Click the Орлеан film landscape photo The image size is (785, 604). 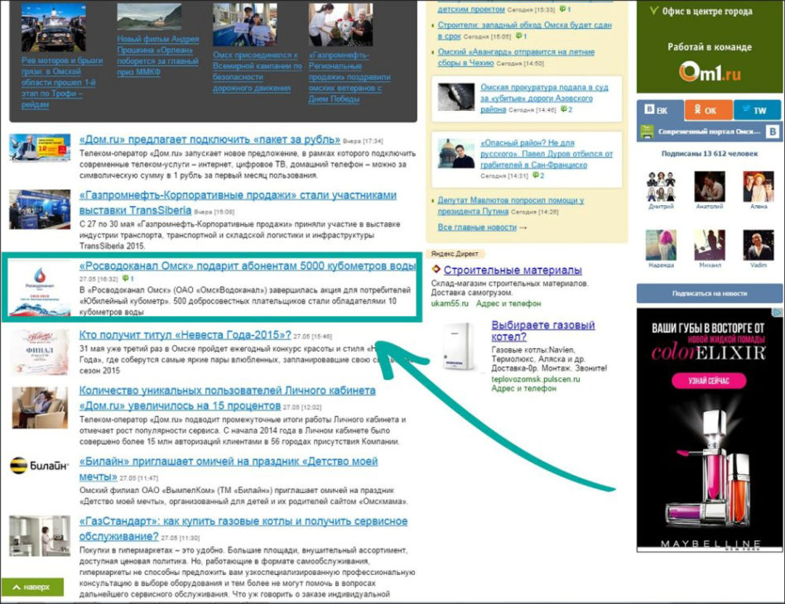pos(149,17)
